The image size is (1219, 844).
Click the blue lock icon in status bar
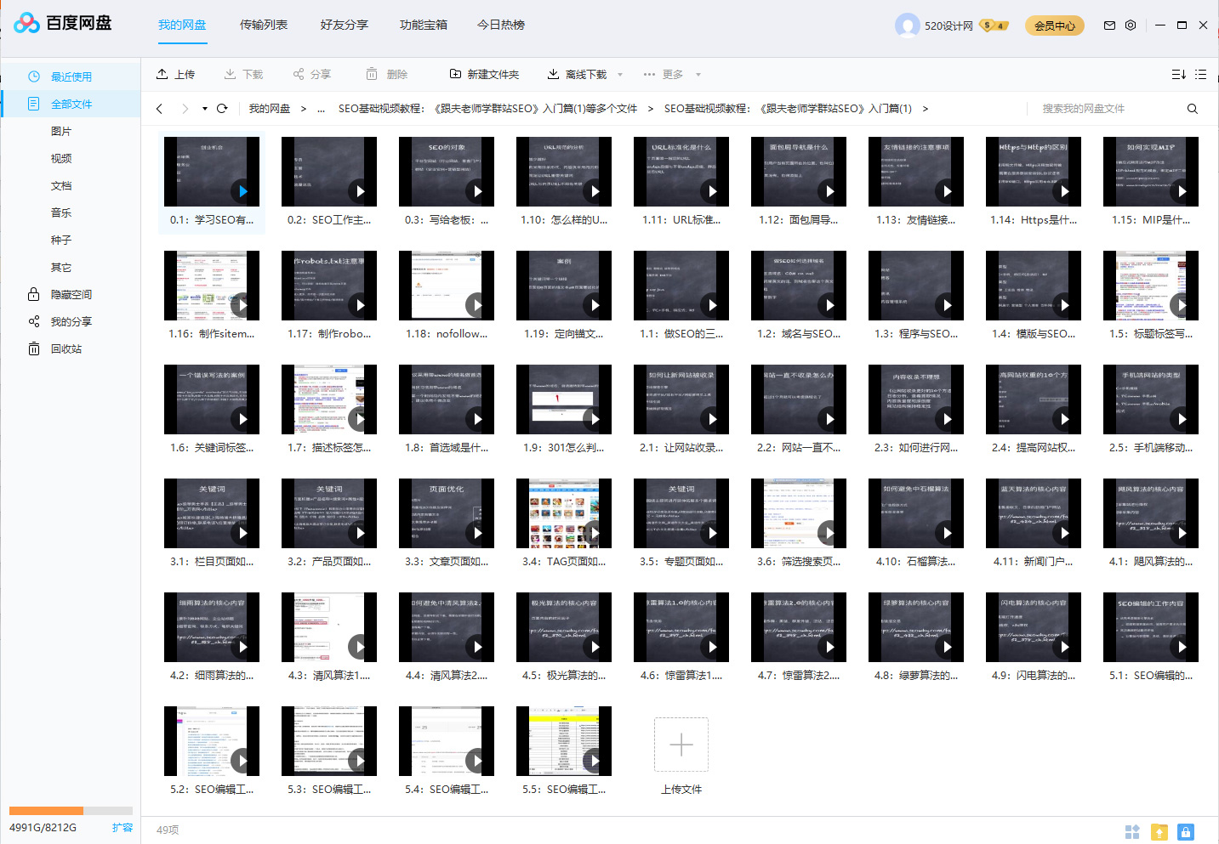pos(1186,832)
